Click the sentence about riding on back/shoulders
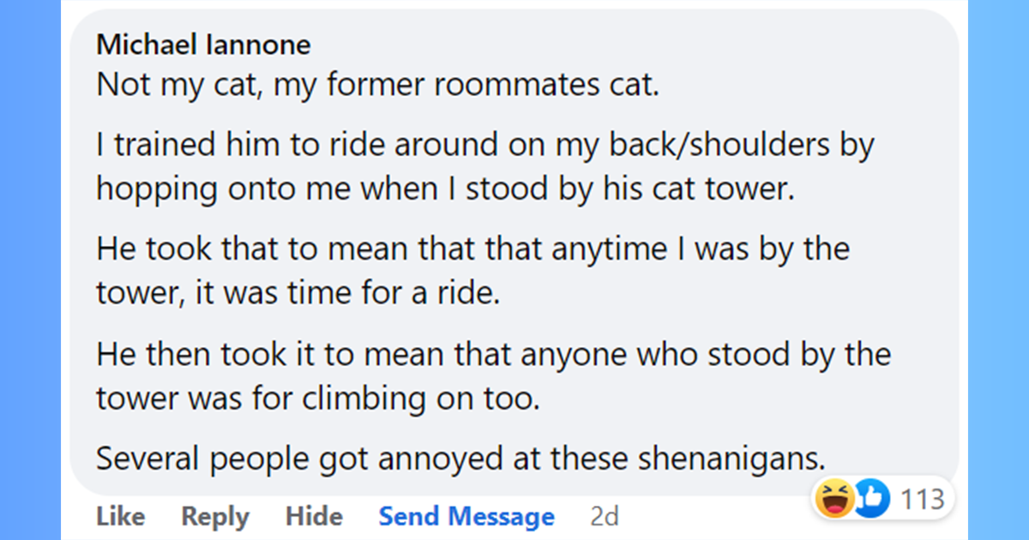This screenshot has width=1029, height=540. pyautogui.click(x=485, y=144)
